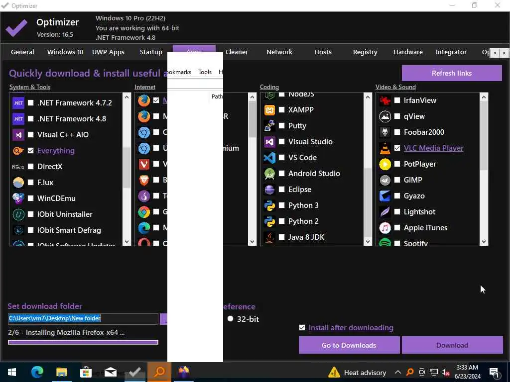Click the Lightshot feather icon

[x=385, y=212]
